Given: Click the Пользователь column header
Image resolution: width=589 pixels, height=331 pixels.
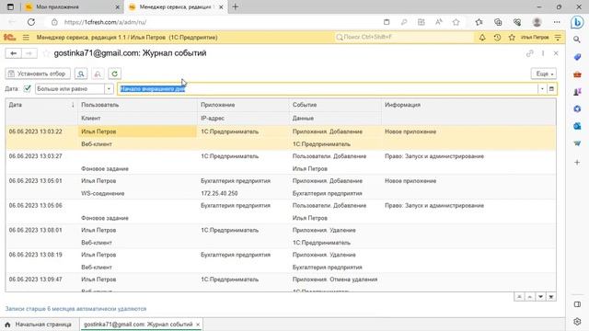Looking at the screenshot, I should [x=137, y=105].
